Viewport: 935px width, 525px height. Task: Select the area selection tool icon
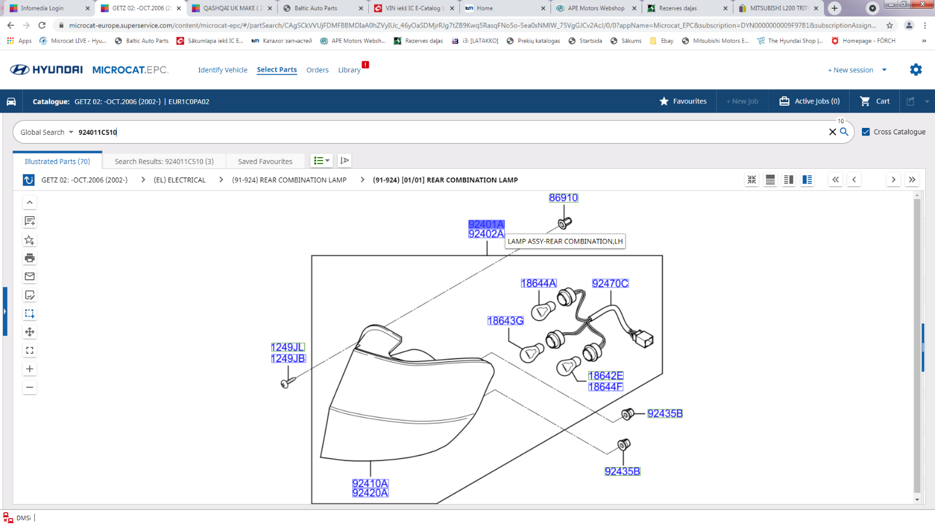point(30,314)
